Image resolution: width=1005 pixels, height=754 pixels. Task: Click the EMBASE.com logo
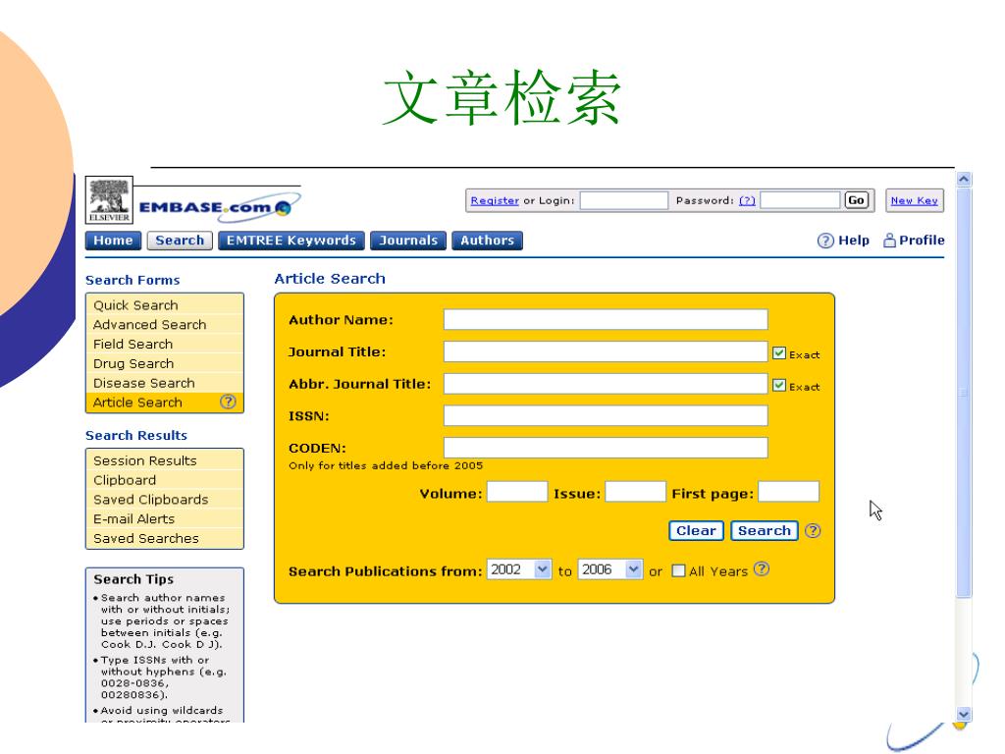(x=218, y=206)
